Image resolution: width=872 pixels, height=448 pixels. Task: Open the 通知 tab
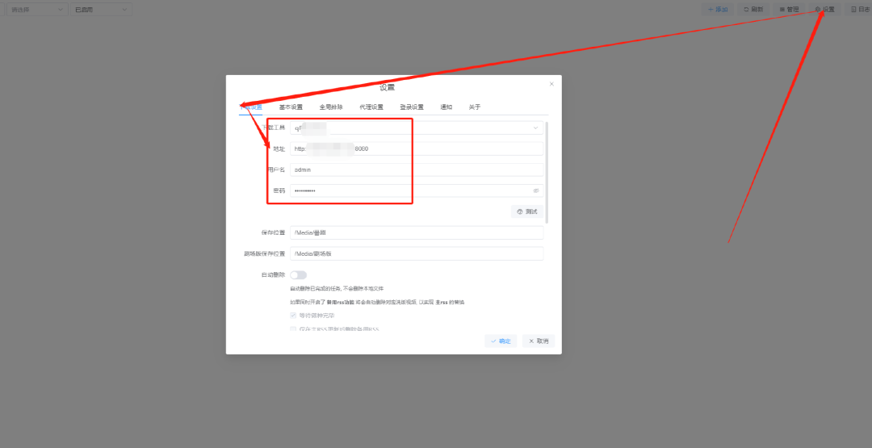(446, 107)
